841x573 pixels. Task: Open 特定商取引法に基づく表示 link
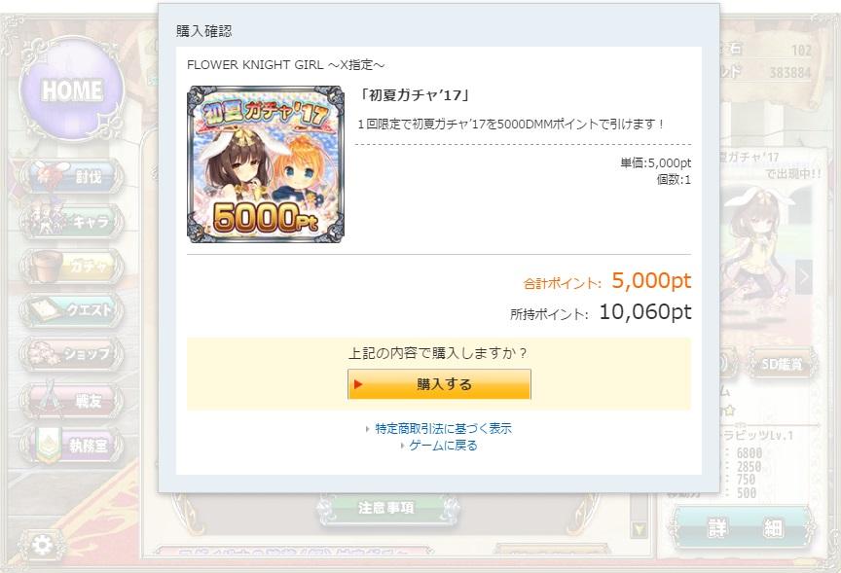tap(443, 428)
